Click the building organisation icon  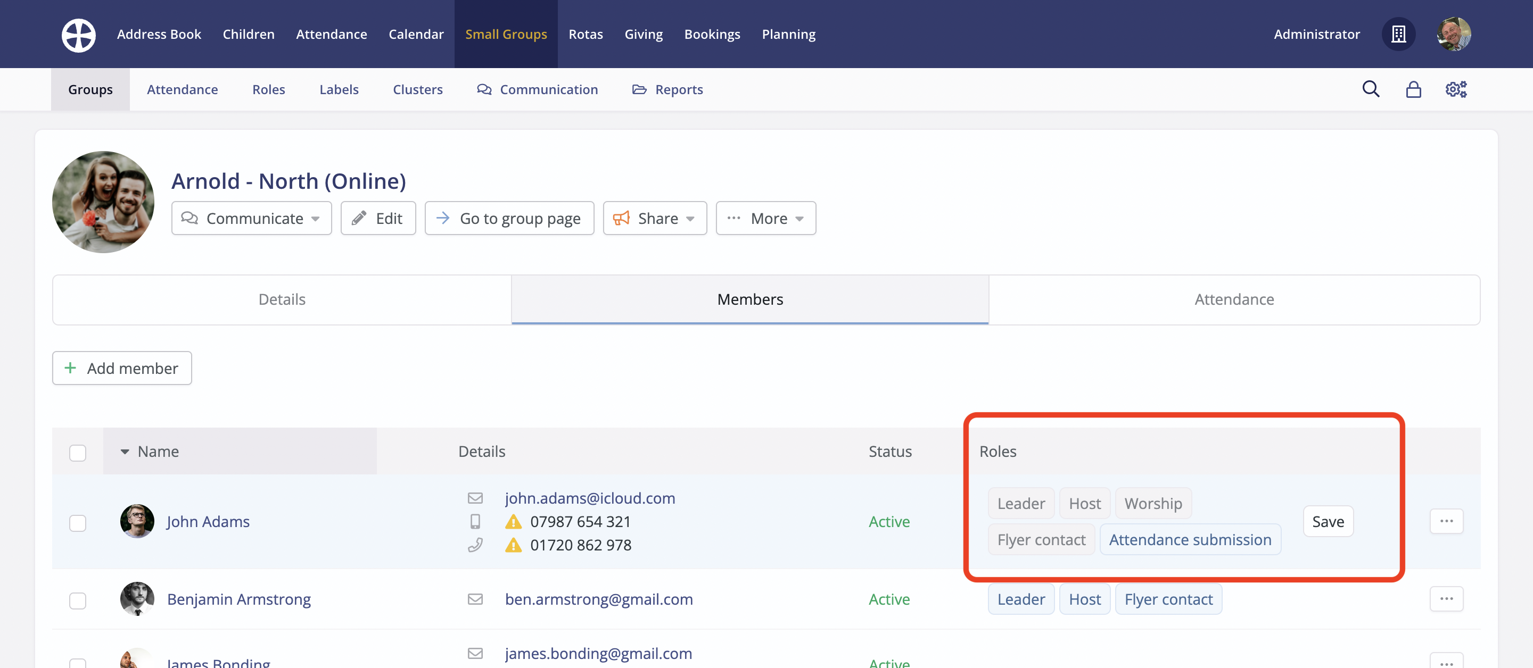(1398, 35)
